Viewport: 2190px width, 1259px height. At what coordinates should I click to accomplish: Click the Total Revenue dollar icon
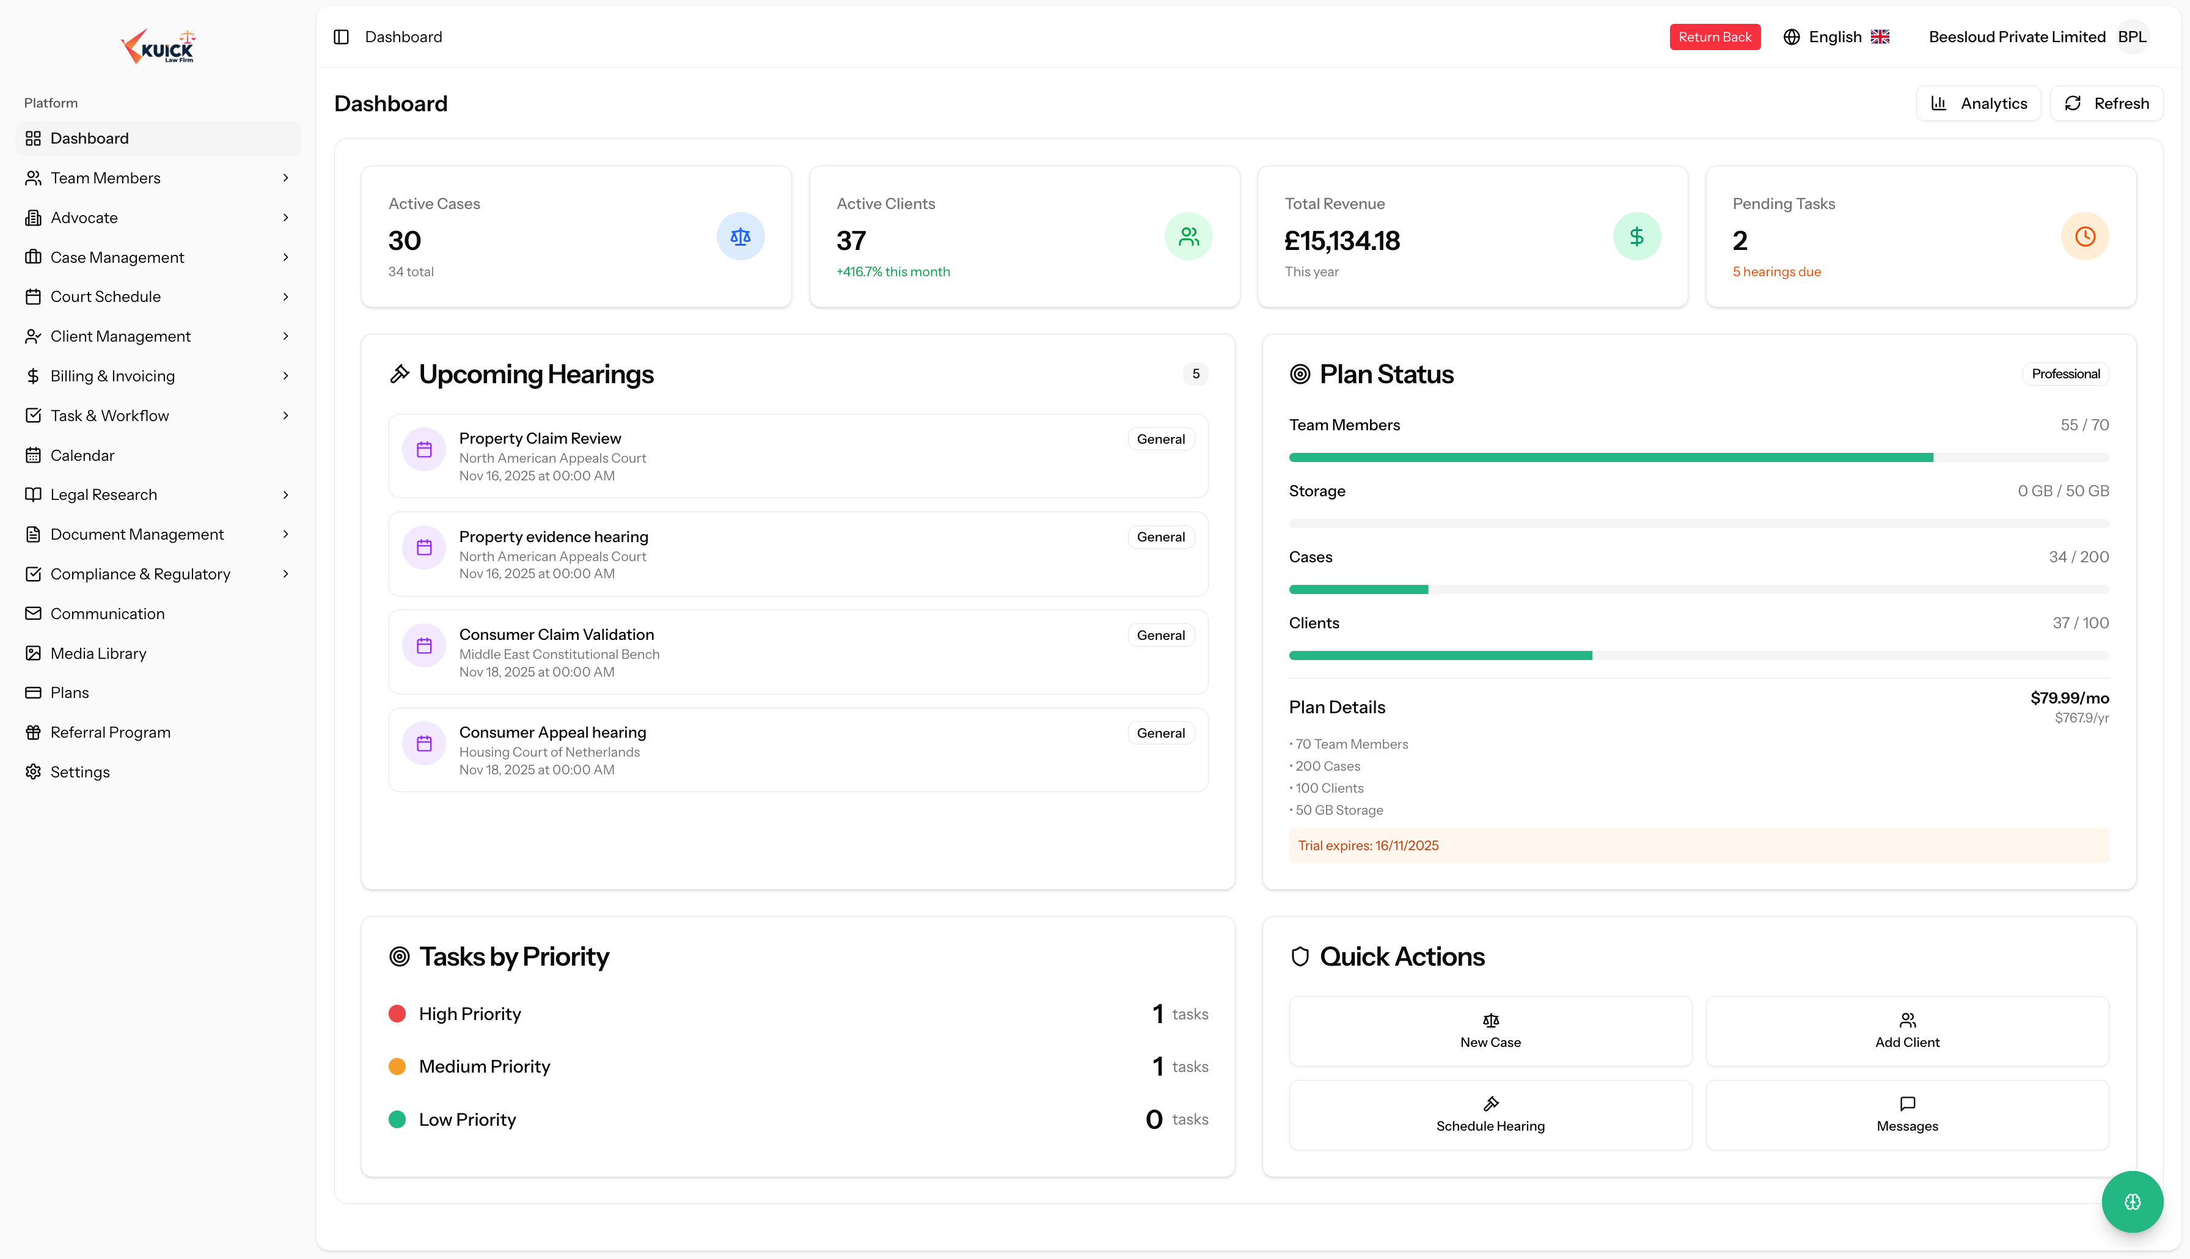pos(1637,236)
